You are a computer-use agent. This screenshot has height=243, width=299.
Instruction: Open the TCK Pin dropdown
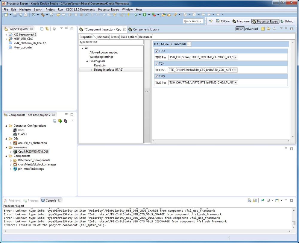coord(235,70)
